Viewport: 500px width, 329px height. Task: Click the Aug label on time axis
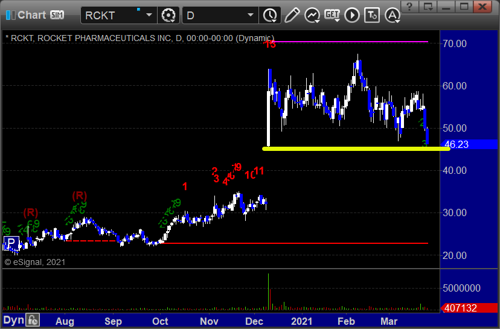click(x=65, y=321)
